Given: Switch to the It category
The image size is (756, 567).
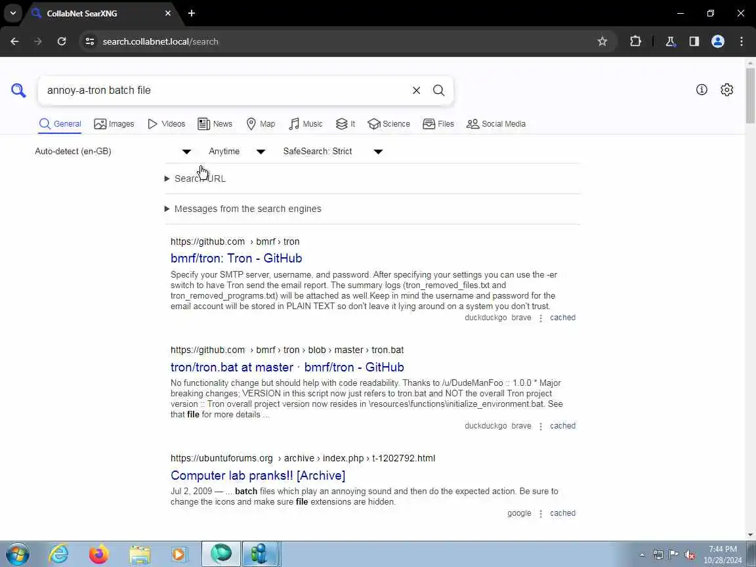Looking at the screenshot, I should coord(346,124).
